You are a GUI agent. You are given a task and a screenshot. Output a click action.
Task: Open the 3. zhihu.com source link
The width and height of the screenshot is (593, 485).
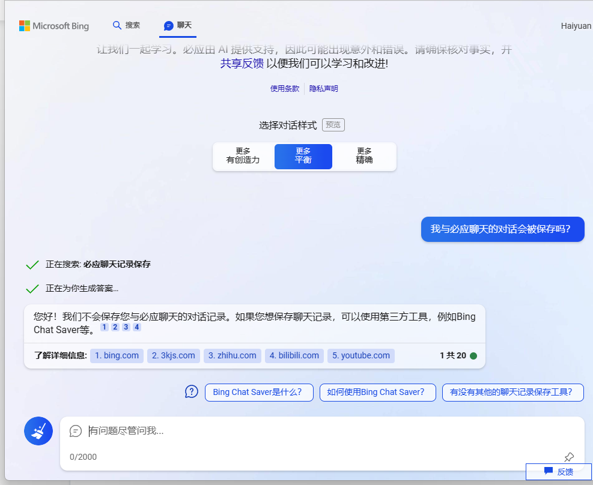click(233, 355)
